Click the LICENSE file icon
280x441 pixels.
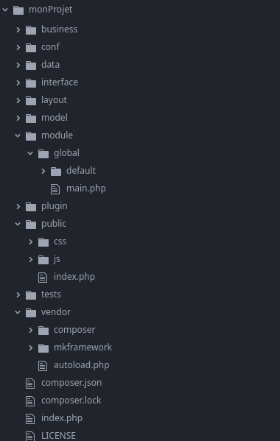(30, 437)
